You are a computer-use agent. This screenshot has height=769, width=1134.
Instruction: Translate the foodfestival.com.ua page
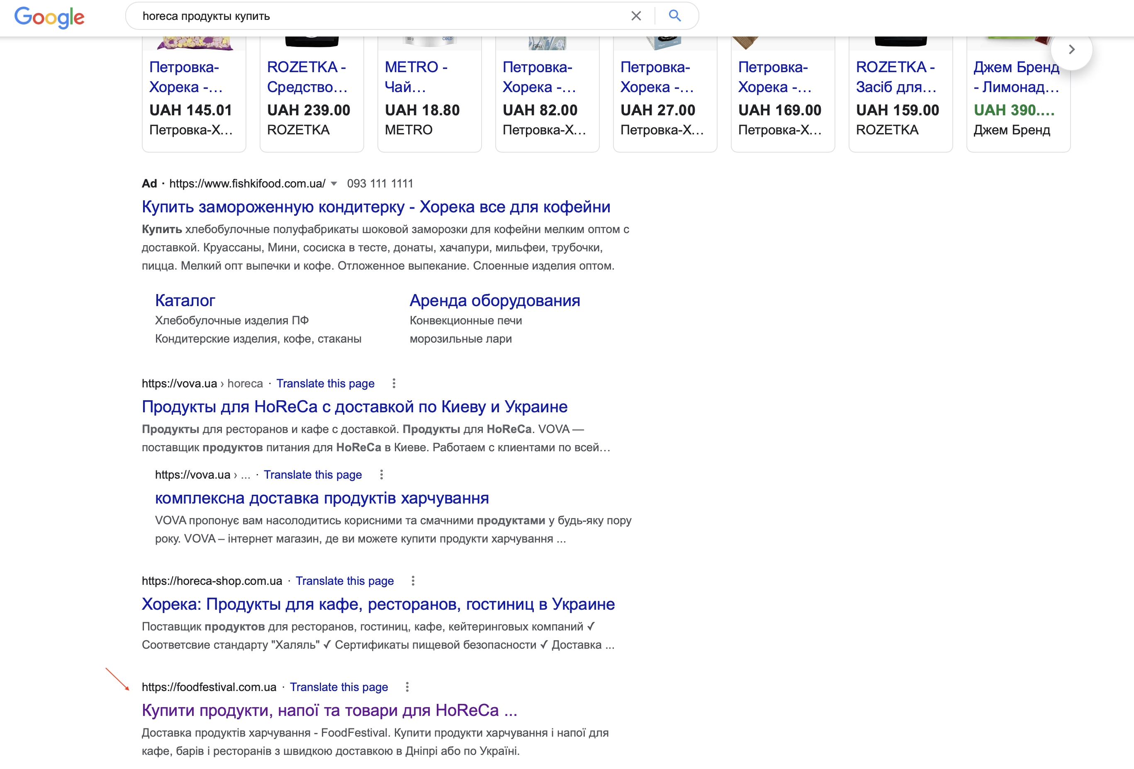click(338, 687)
